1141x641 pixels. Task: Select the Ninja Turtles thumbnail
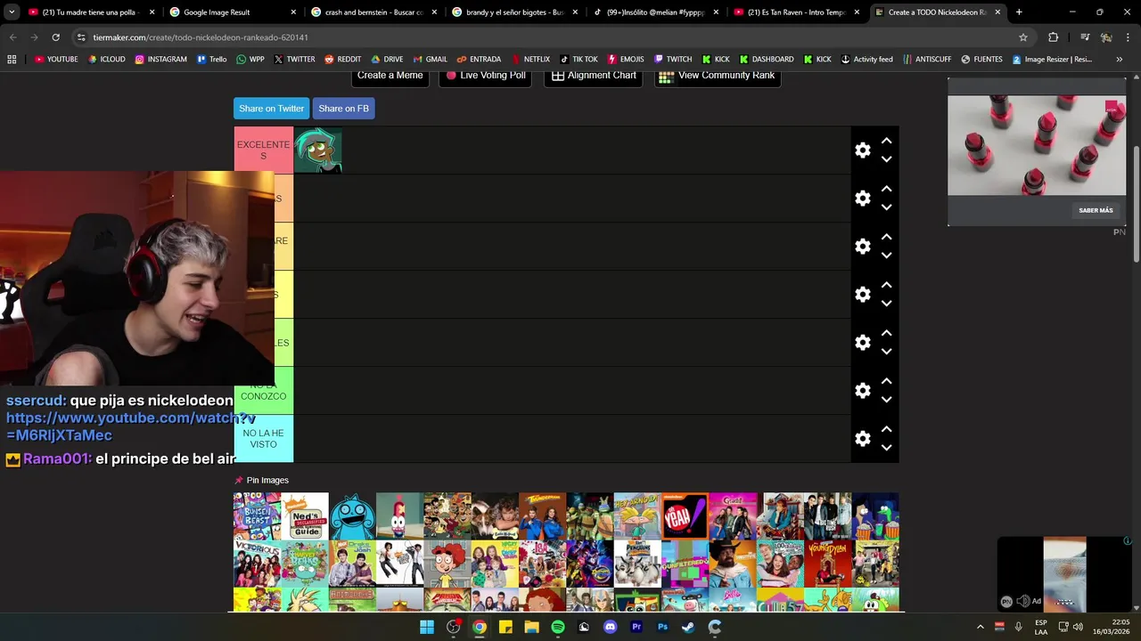click(590, 516)
